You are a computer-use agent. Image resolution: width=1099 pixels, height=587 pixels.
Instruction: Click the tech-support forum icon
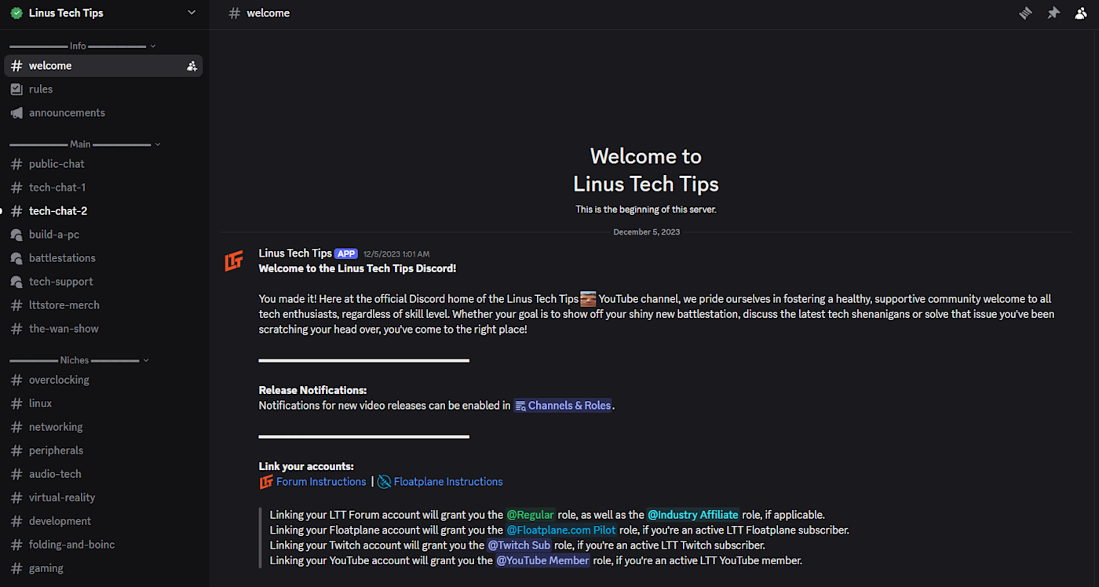coord(16,282)
